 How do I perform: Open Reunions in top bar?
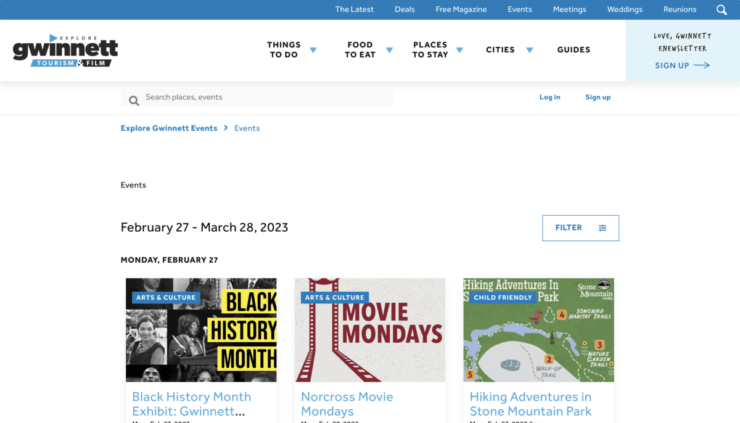[680, 9]
